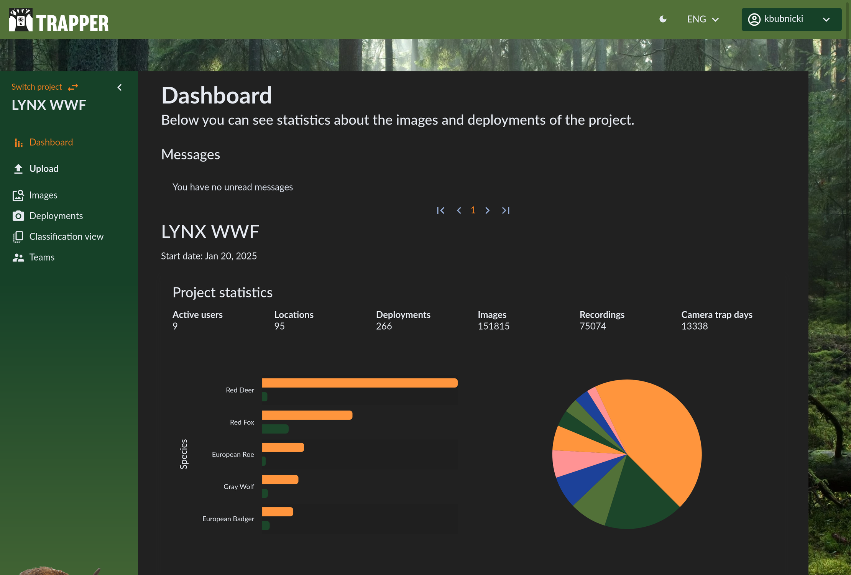Image resolution: width=851 pixels, height=575 pixels.
Task: Click the Species axis label
Action: [184, 454]
